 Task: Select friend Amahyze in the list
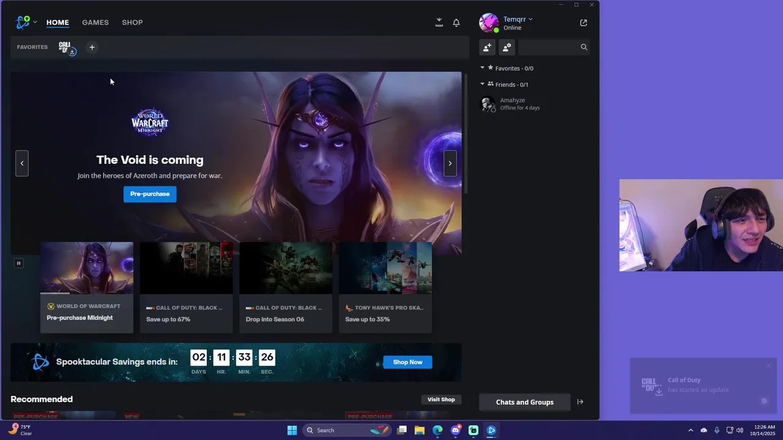tap(534, 104)
